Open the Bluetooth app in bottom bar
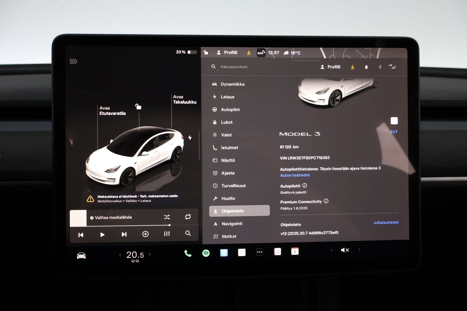Image resolution: width=467 pixels, height=311 pixels. (x=224, y=253)
